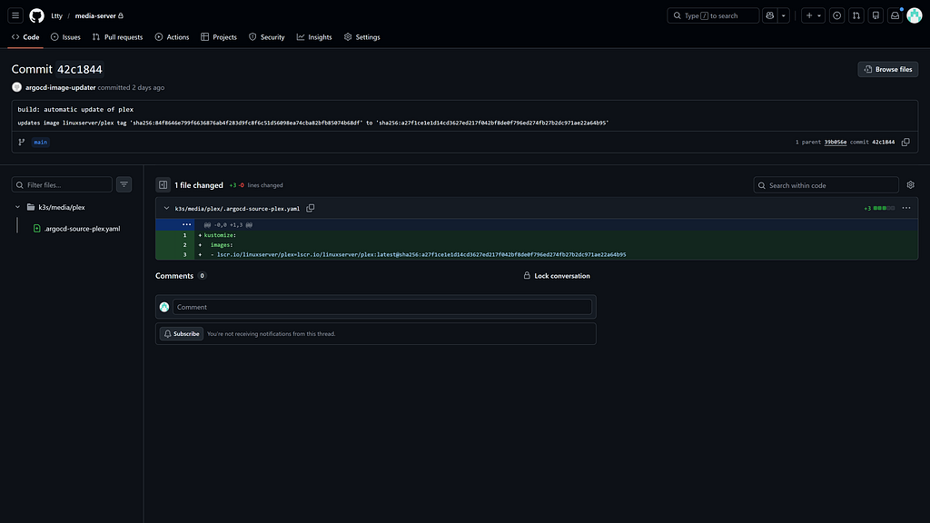This screenshot has width=930, height=523.
Task: Open the file filter options button
Action: pos(124,185)
